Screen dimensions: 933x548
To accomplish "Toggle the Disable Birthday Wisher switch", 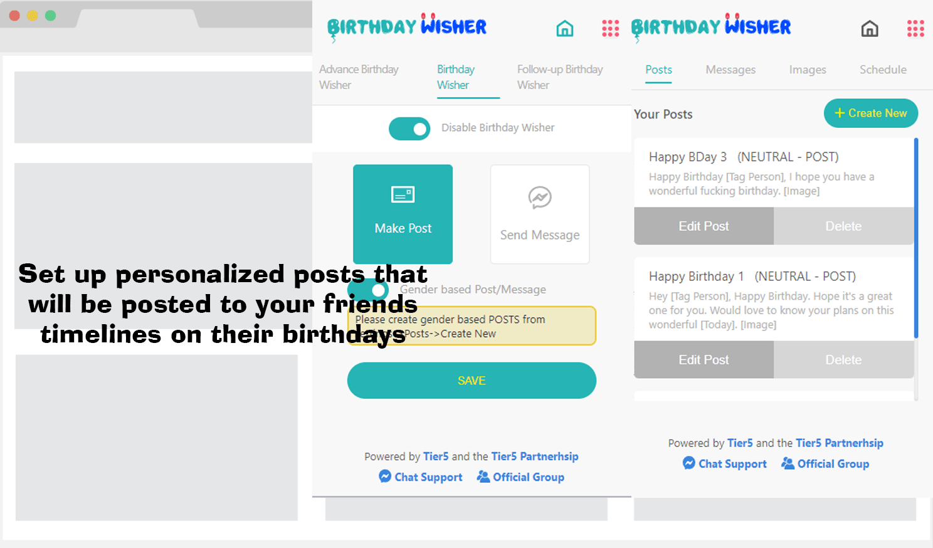I will pyautogui.click(x=409, y=129).
